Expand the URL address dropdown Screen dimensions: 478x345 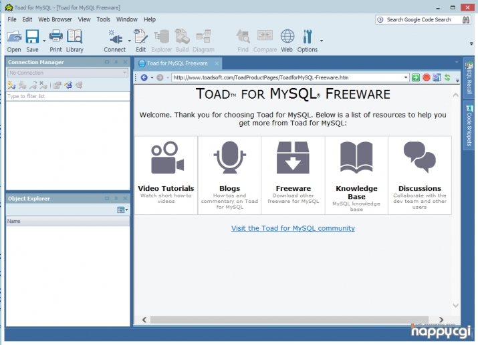point(406,77)
